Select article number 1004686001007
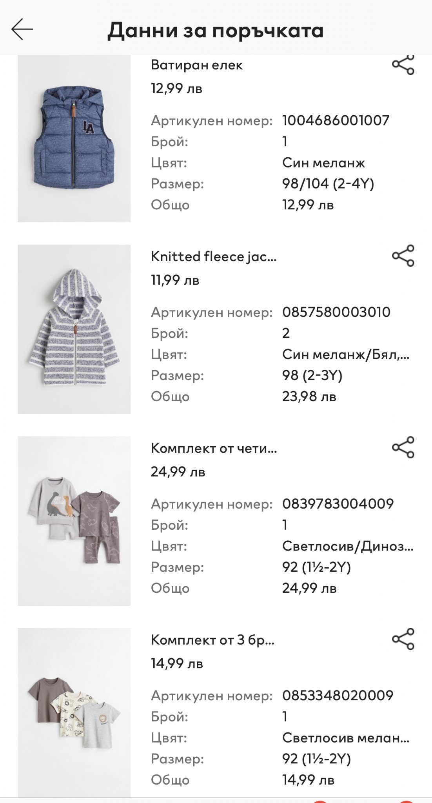The image size is (432, 803). pos(336,120)
